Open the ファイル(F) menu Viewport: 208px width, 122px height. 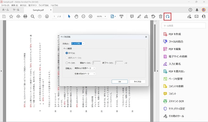click(5, 5)
